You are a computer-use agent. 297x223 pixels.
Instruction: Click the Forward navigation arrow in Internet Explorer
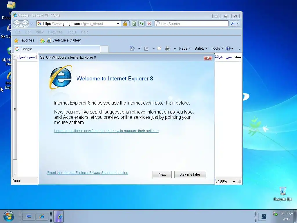tap(25, 24)
